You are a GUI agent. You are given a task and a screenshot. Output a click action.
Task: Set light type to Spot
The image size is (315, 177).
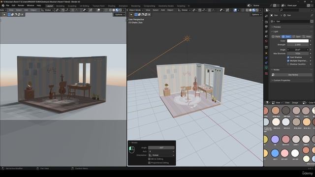point(296,37)
